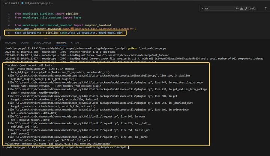The height and width of the screenshot is (156, 270).
Task: Click 'Traceback (most recent call last):' line
Action: (x=29, y=65)
